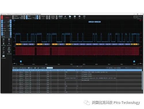The width and height of the screenshot is (144, 109).
Task: Click the Zoom to field button
Action: coord(23,68)
